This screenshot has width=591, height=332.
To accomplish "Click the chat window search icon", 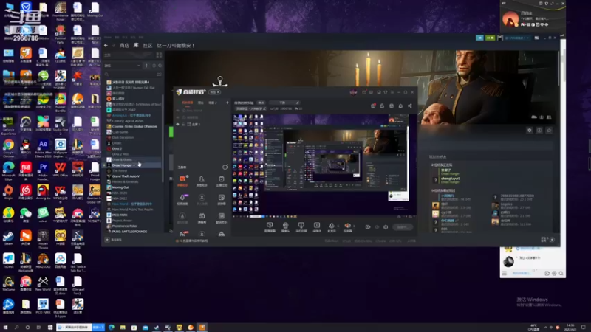I will coord(561,273).
